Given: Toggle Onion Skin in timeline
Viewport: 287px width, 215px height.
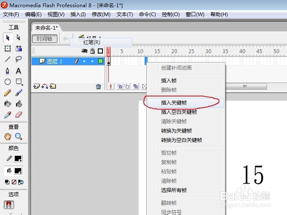Looking at the screenshot, I should tap(120, 86).
